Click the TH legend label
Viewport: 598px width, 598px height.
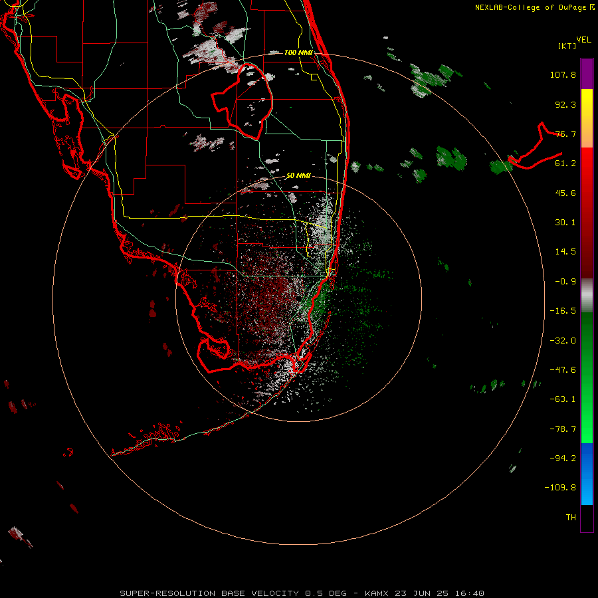pyautogui.click(x=571, y=518)
